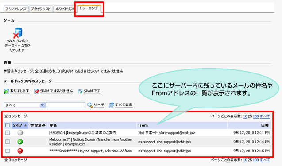The width and height of the screenshot is (282, 166).
Task: Select the トレーニング tab
Action: [89, 8]
